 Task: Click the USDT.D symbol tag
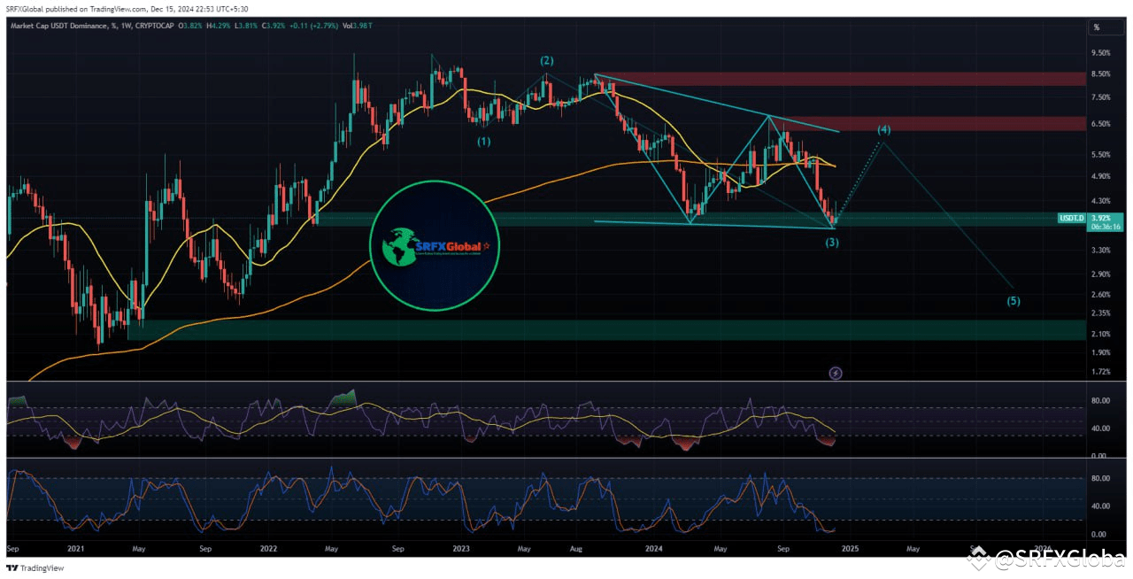click(1071, 217)
